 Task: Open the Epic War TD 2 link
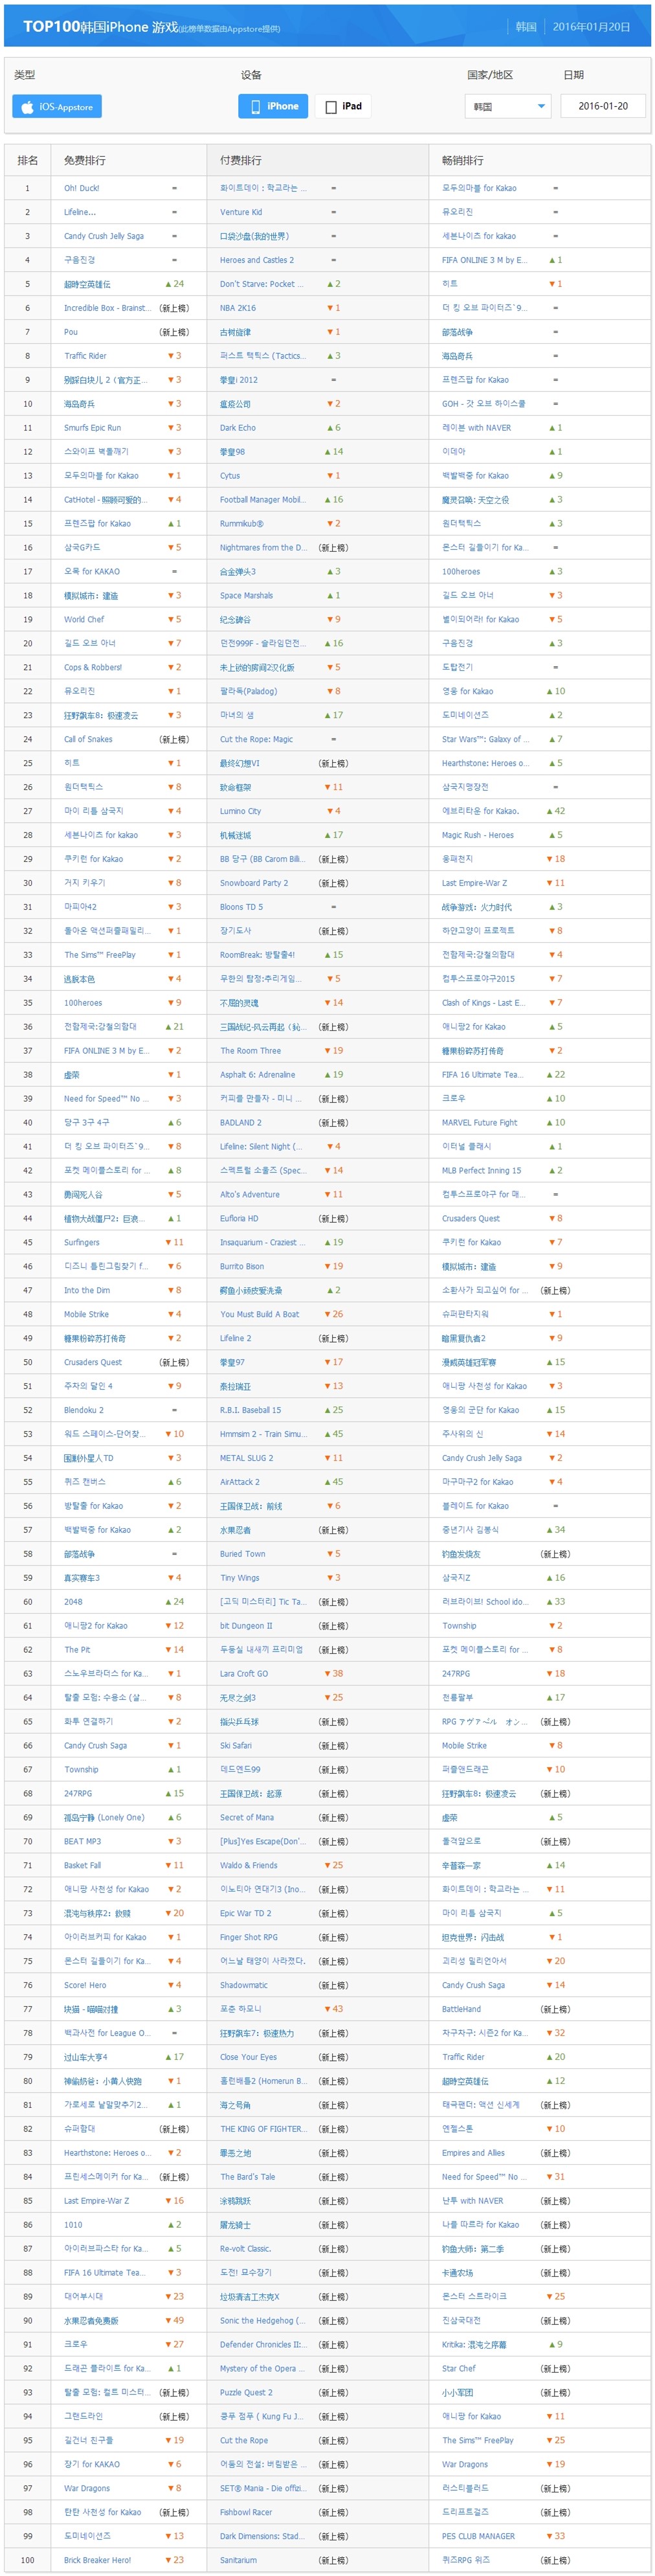point(245,1914)
